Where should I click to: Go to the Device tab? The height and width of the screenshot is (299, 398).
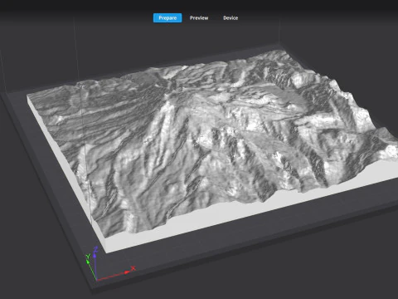(231, 18)
